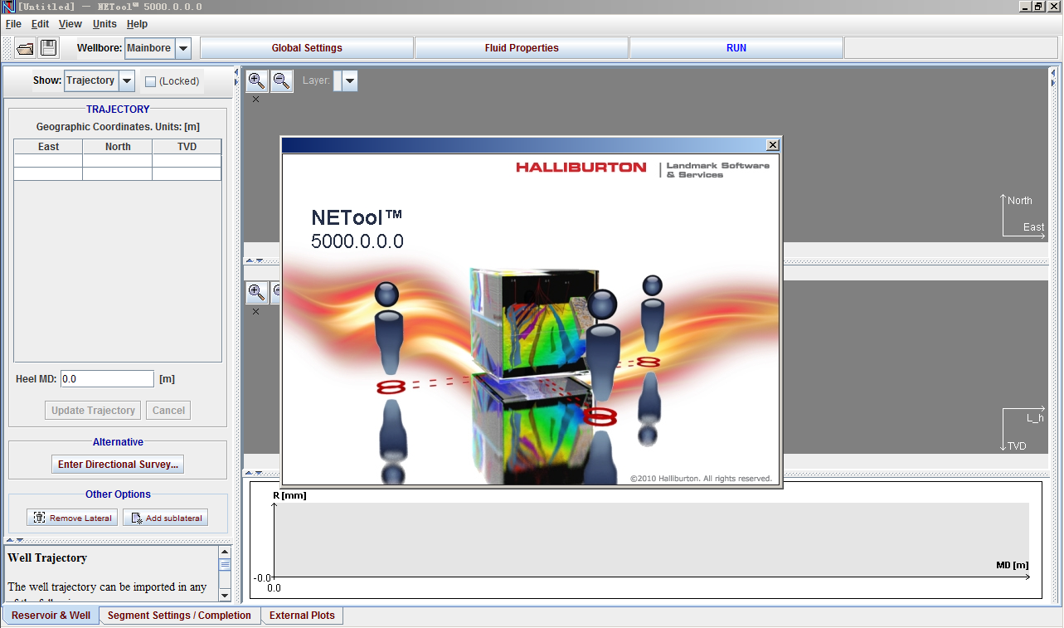This screenshot has width=1064, height=628.
Task: Select first-row TVD cell in trajectory table
Action: (x=187, y=161)
